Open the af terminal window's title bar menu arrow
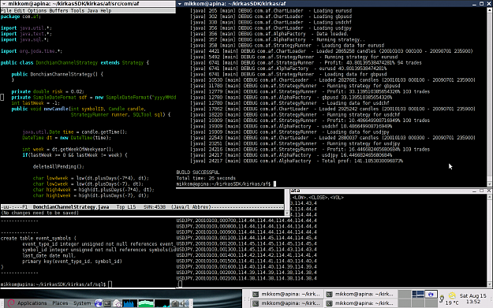Viewport: 493px width, 308px height. (x=180, y=4)
